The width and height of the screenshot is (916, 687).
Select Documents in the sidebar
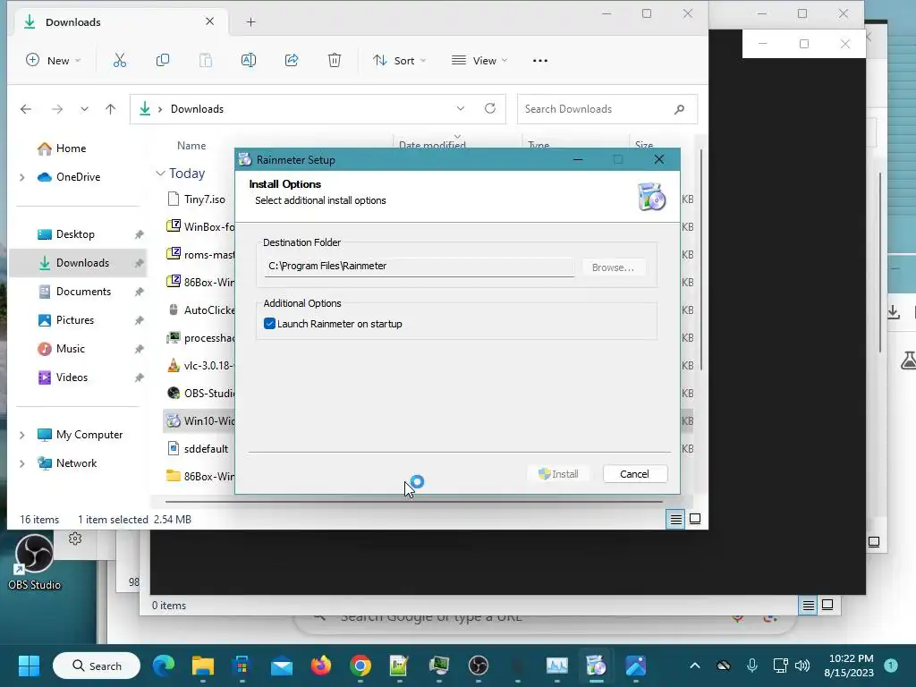pyautogui.click(x=83, y=292)
